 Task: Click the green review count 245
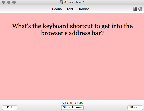(80, 103)
